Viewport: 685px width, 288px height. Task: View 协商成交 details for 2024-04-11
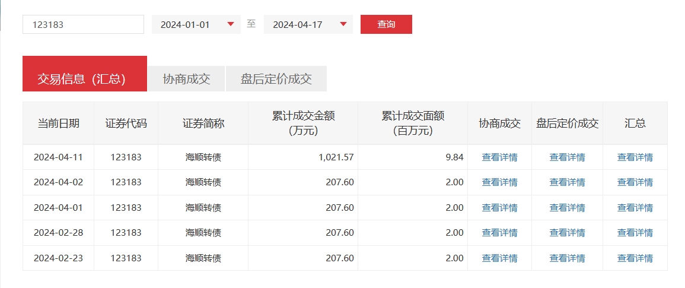pyautogui.click(x=499, y=157)
